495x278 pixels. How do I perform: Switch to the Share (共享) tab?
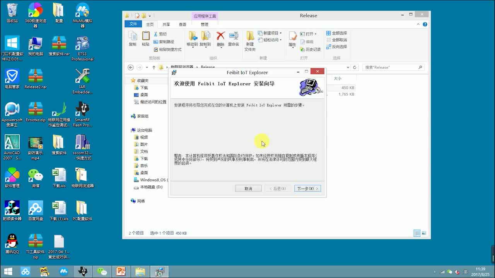(x=166, y=24)
